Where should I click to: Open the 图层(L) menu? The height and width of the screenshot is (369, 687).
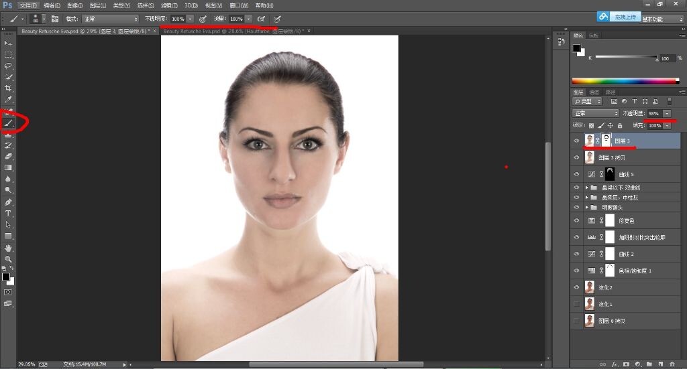(98, 5)
